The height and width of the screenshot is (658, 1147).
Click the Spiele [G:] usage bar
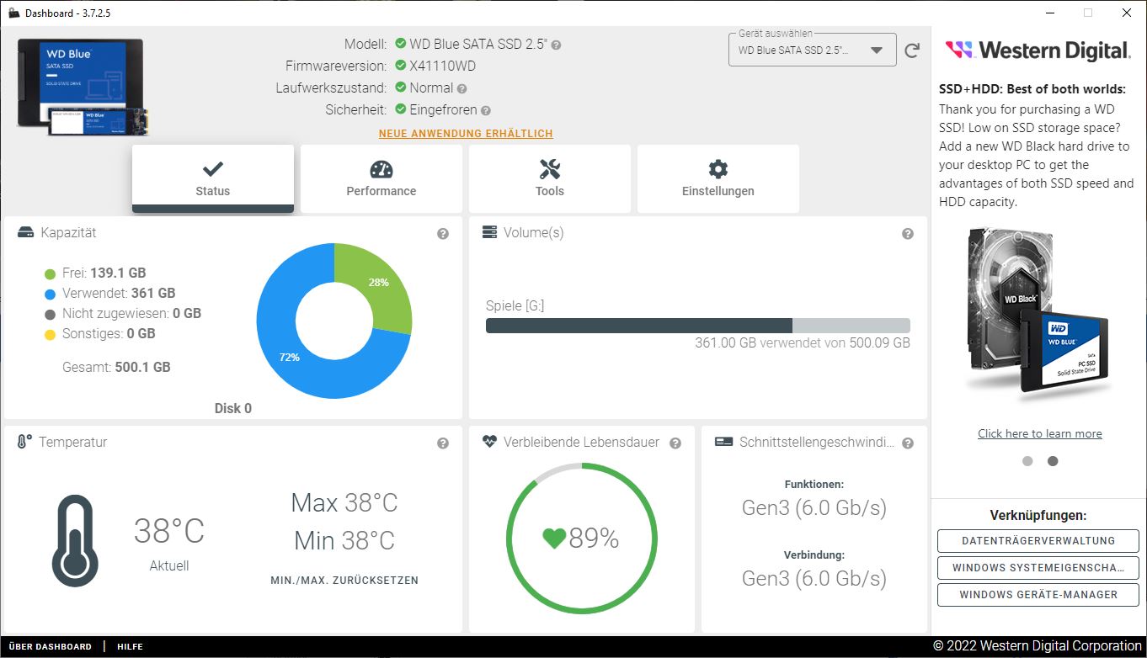click(698, 326)
